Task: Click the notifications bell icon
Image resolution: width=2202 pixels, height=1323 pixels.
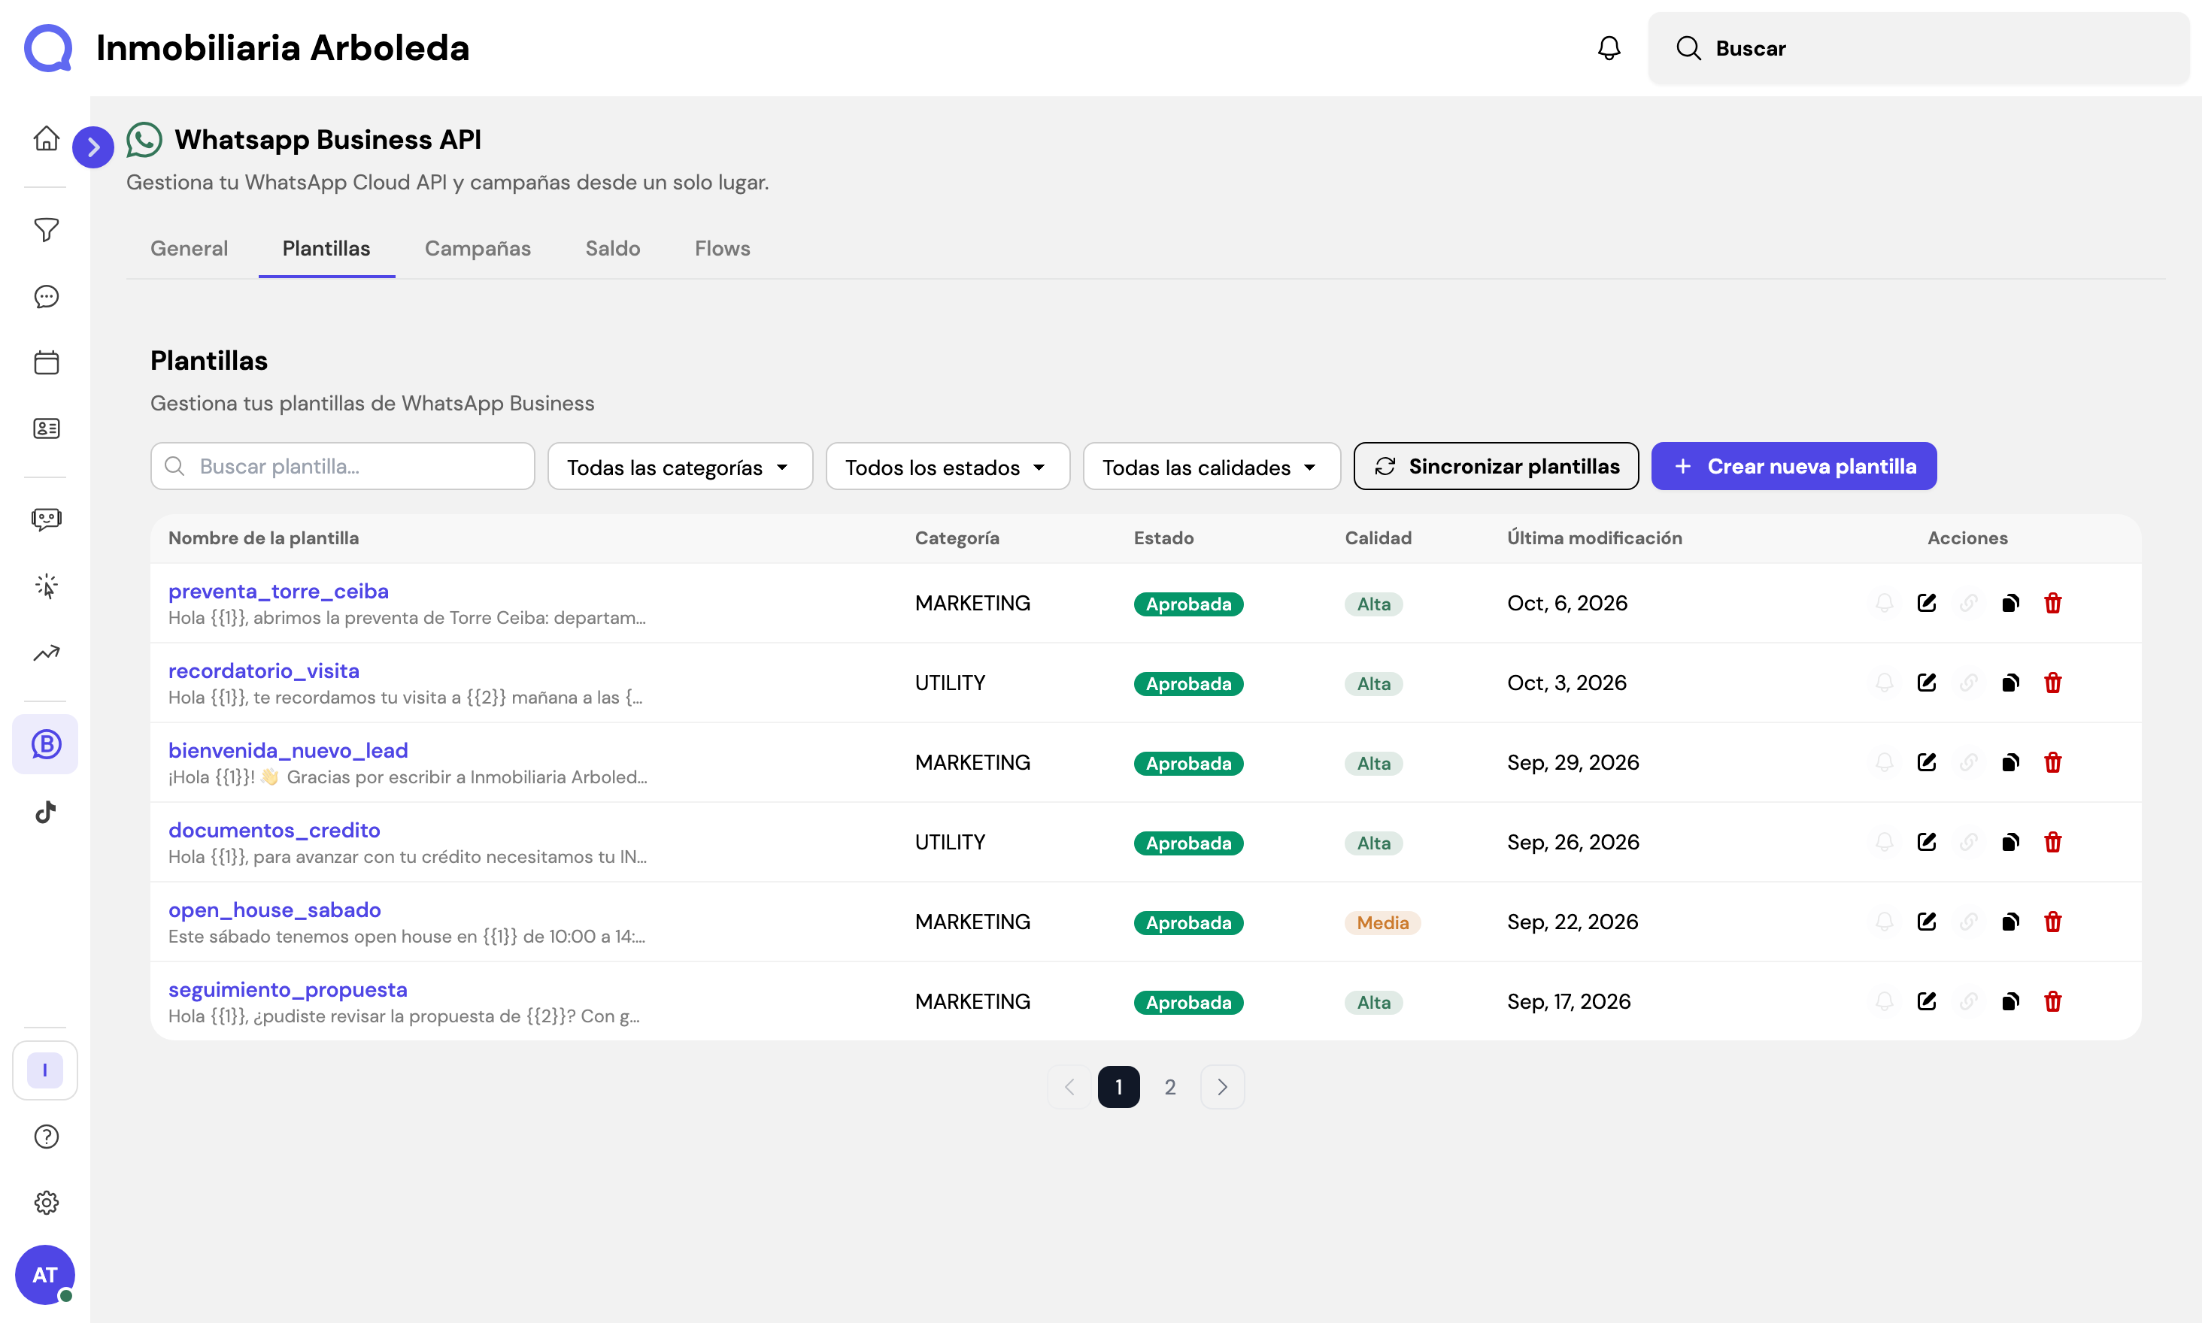Action: pyautogui.click(x=1608, y=48)
